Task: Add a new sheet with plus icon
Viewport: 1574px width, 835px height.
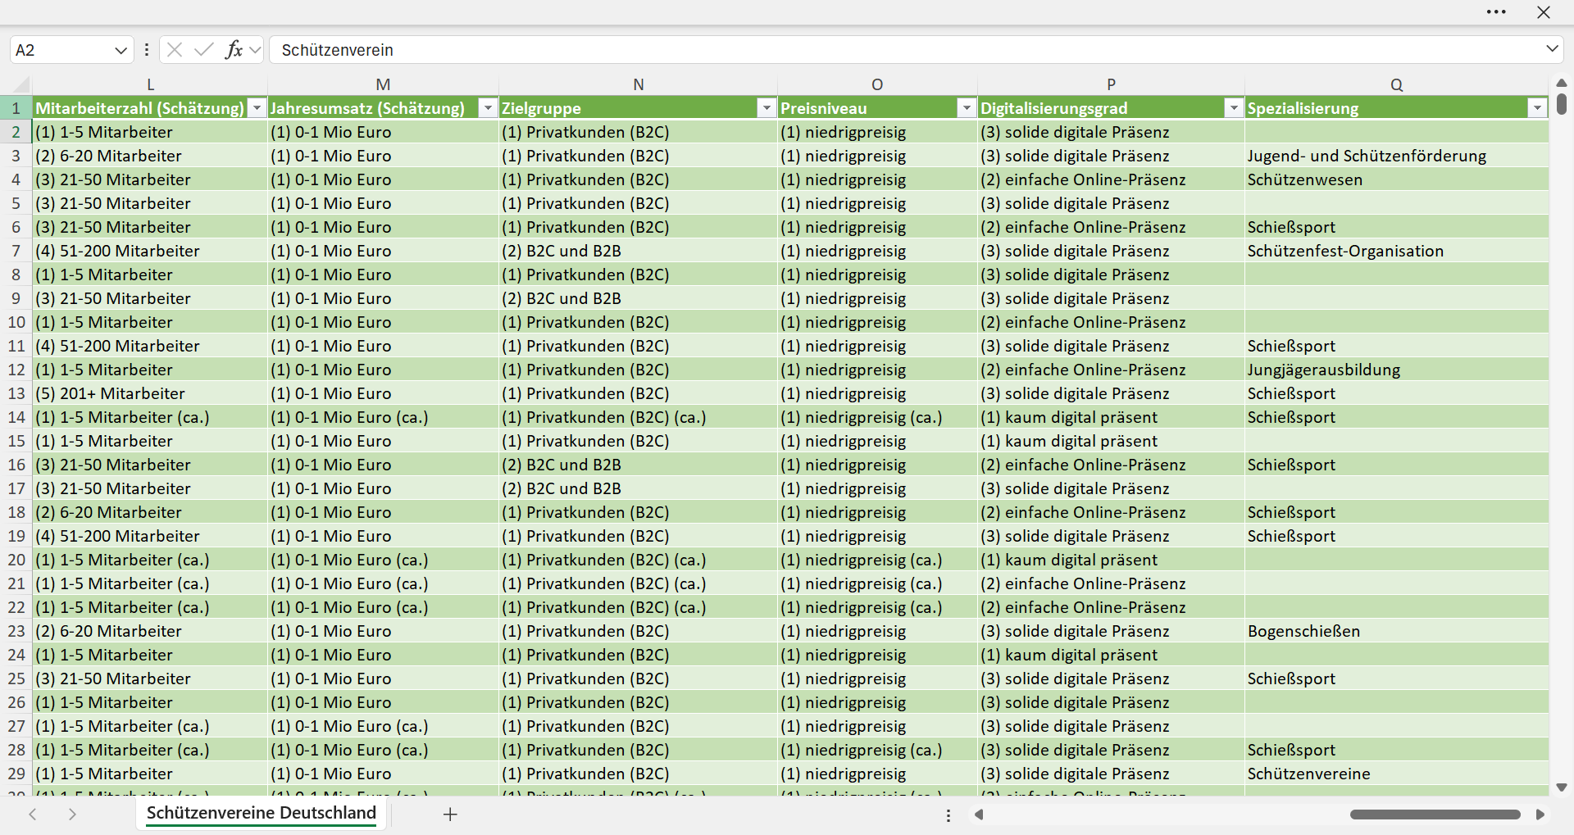Action: coord(449,814)
